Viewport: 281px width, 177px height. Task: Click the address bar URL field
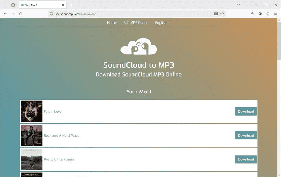[133, 14]
